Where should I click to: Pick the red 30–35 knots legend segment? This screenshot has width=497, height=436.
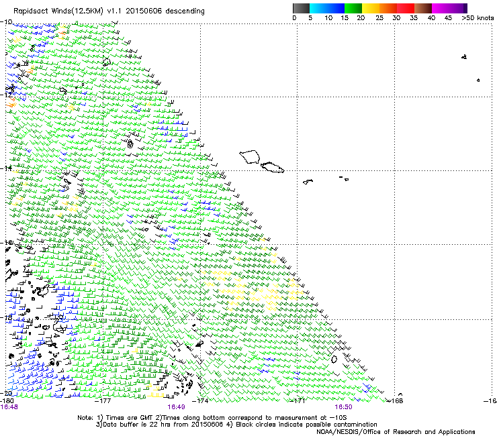(x=406, y=8)
